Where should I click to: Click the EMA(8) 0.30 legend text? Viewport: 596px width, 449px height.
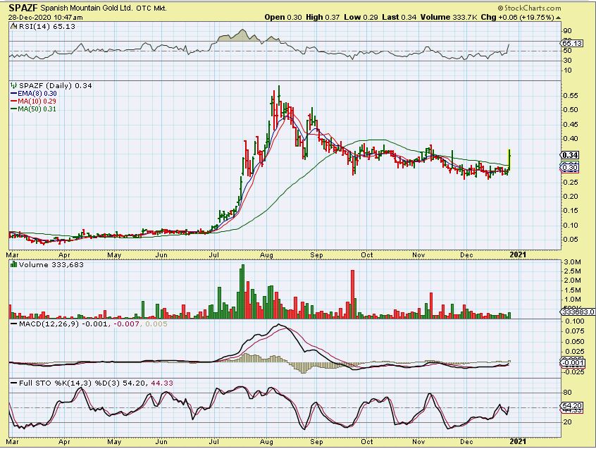coord(37,94)
